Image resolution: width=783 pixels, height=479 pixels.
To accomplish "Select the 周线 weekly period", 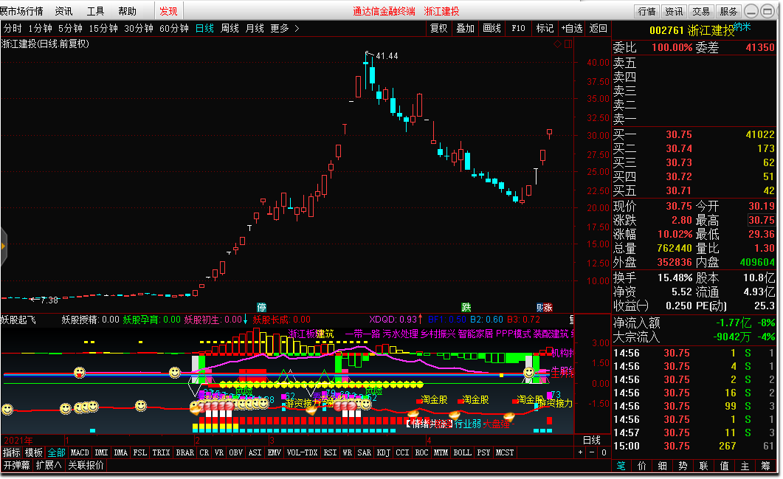I will tap(230, 29).
